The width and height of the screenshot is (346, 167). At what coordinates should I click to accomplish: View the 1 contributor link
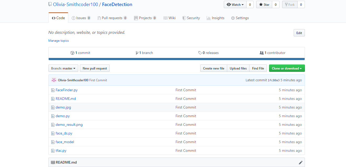(x=272, y=53)
